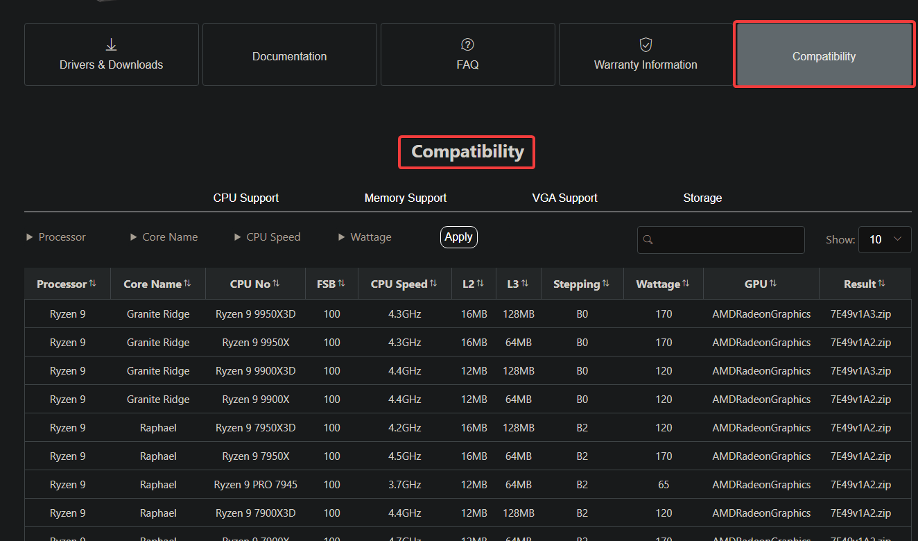The height and width of the screenshot is (541, 918).
Task: Select the Ryzen 9 9950X3D cell
Action: point(256,314)
